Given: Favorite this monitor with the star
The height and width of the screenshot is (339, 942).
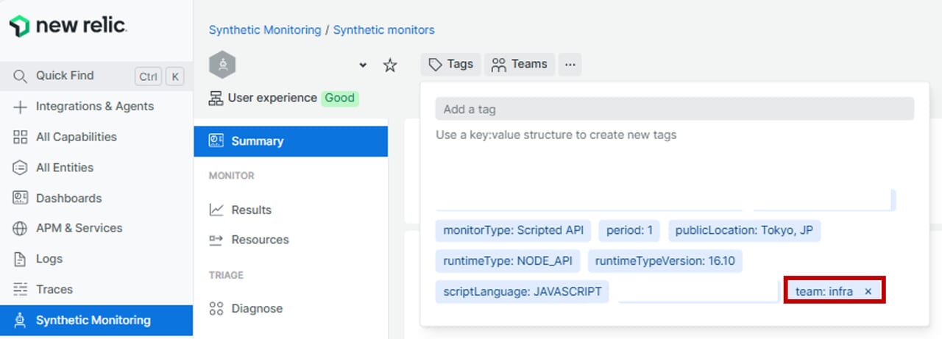Looking at the screenshot, I should pyautogui.click(x=390, y=65).
